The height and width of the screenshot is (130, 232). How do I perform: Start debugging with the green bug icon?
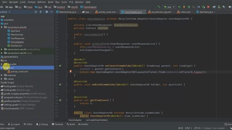coord(189,7)
